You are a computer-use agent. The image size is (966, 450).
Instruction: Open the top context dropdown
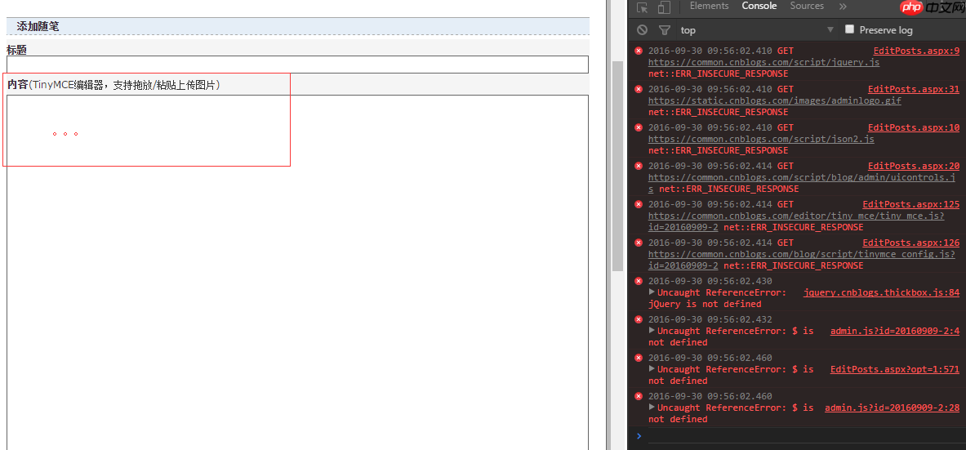pos(757,29)
